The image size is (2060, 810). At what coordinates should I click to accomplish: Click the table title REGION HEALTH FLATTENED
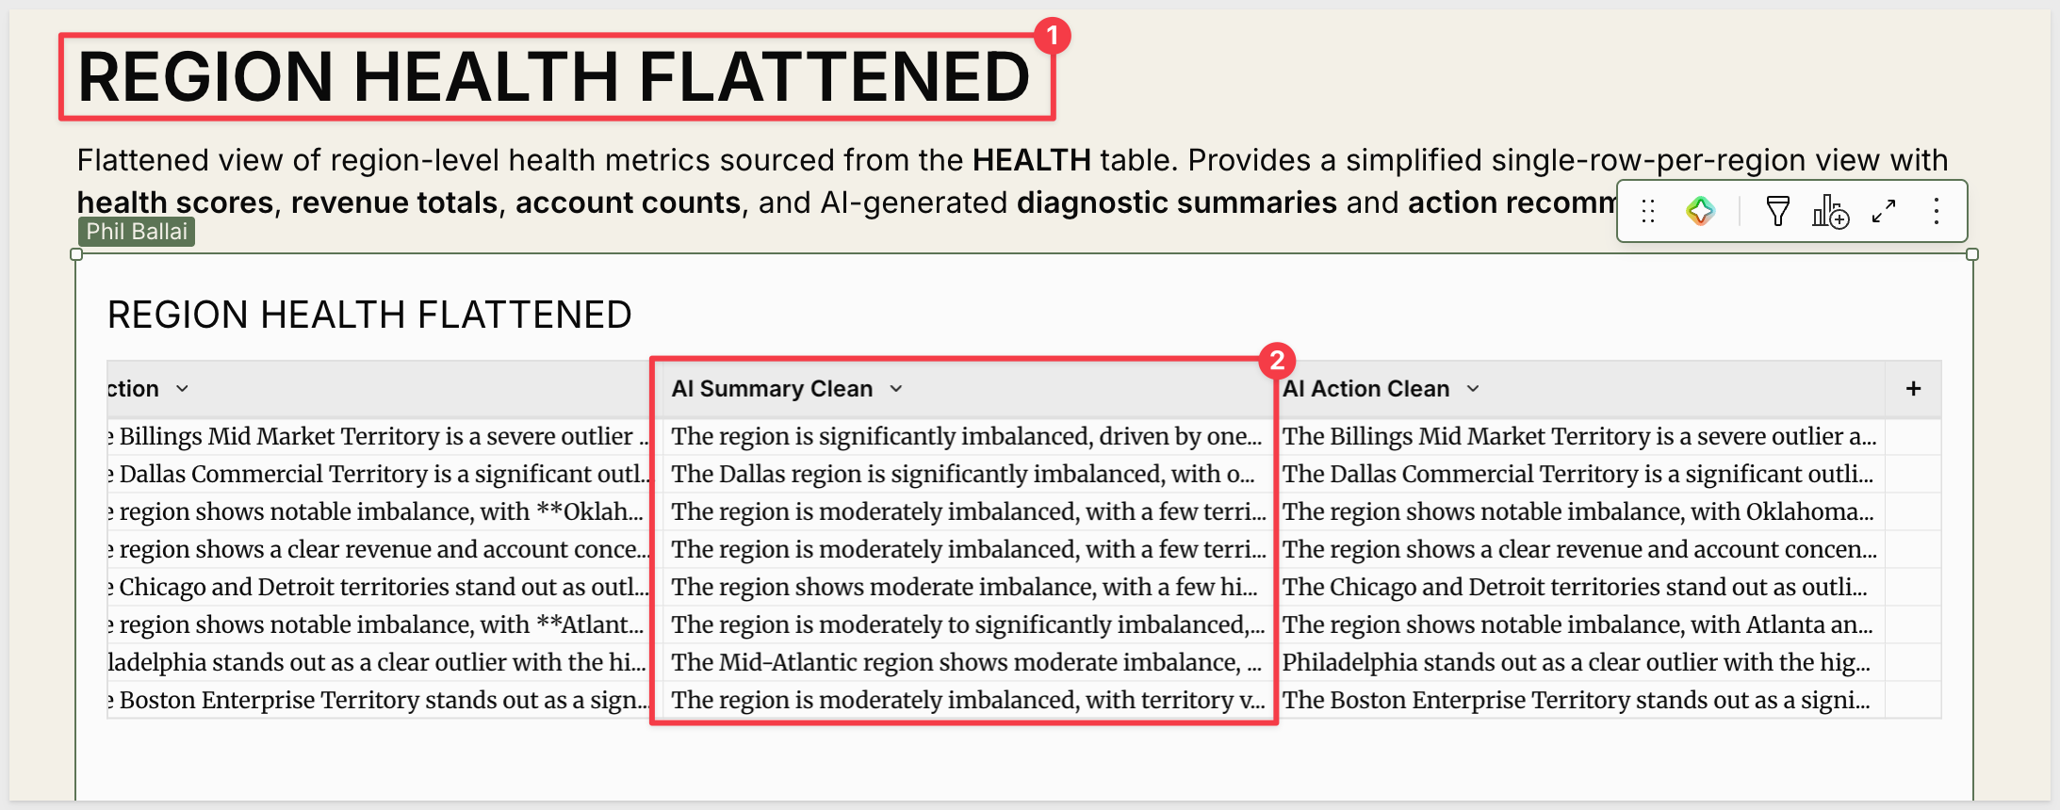(369, 315)
